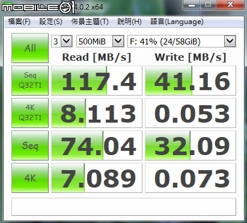Click the Write [MB/s] column header
The height and width of the screenshot is (223, 247).
pyautogui.click(x=191, y=57)
